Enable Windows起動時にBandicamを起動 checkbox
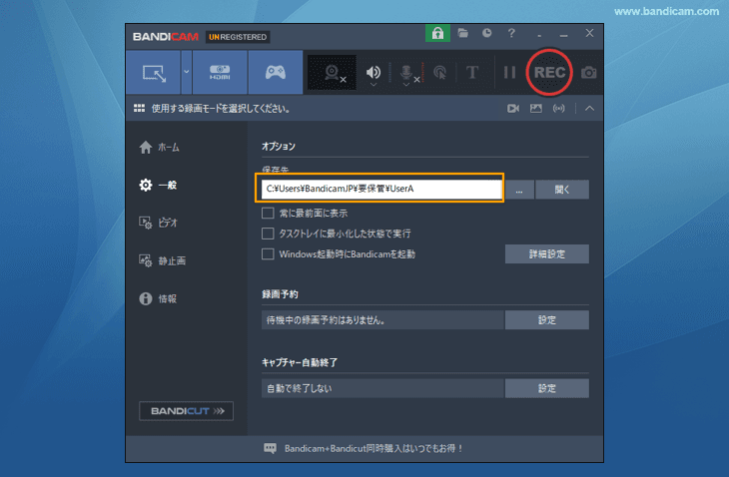The width and height of the screenshot is (729, 477). 268,254
